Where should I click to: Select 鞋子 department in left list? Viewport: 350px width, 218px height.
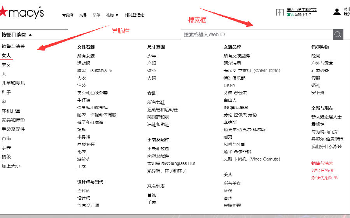[x=6, y=92]
